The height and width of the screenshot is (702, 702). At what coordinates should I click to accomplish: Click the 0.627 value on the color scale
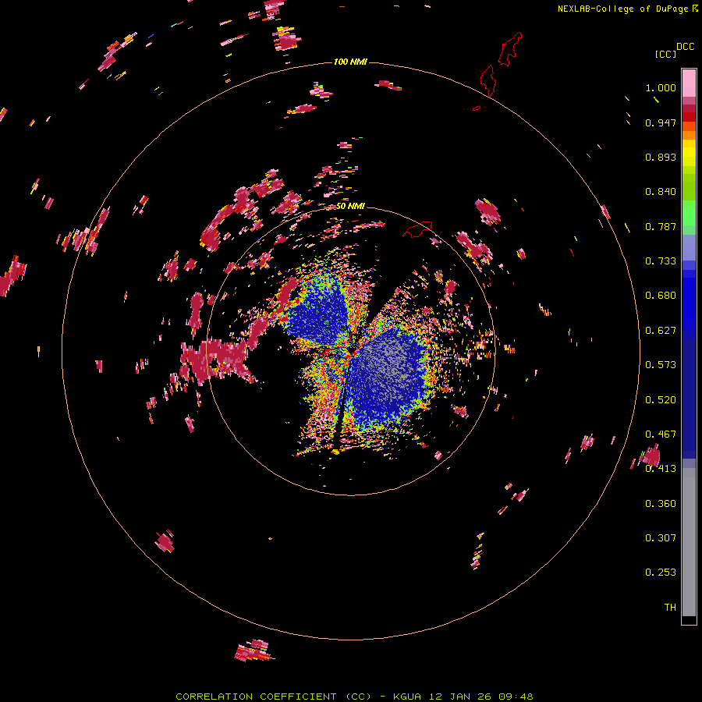(661, 331)
